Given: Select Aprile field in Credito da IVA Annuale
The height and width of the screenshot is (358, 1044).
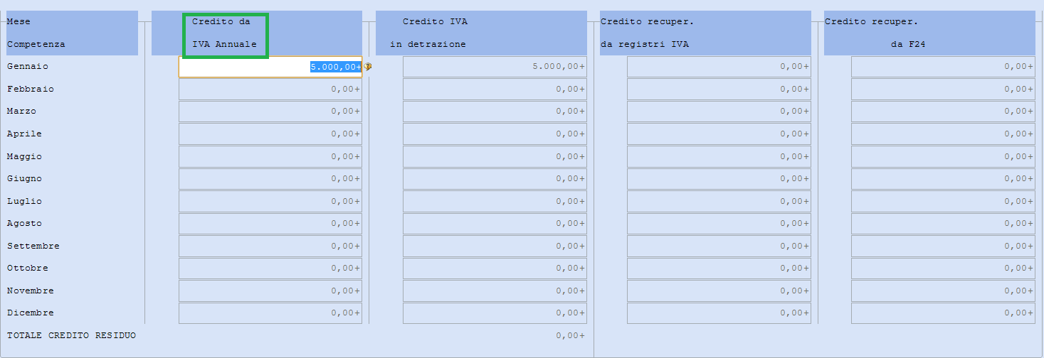Looking at the screenshot, I should point(270,134).
